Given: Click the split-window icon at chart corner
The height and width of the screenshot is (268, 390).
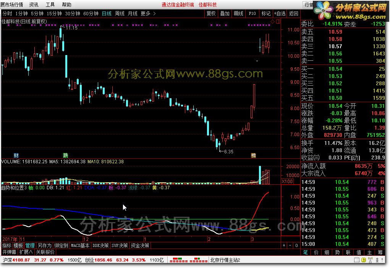Looking at the screenshot, I should [x=278, y=22].
